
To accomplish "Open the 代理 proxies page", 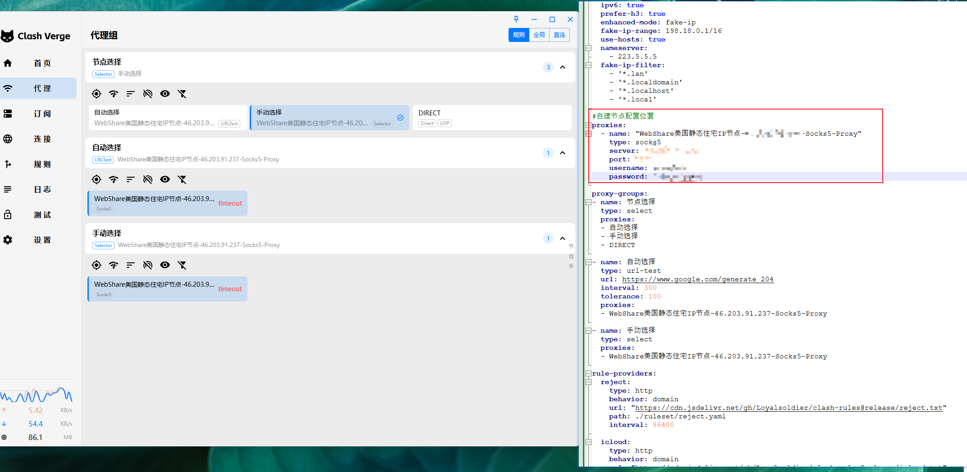I will pyautogui.click(x=38, y=88).
